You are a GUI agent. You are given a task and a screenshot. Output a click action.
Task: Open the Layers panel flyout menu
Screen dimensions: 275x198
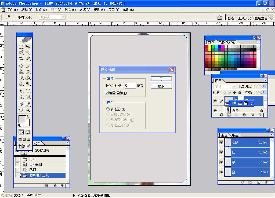265,80
